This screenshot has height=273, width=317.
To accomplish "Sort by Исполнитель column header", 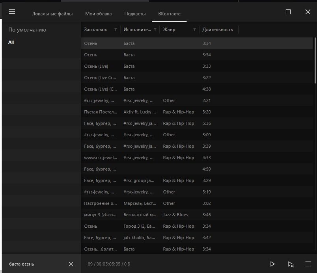I will click(137, 30).
